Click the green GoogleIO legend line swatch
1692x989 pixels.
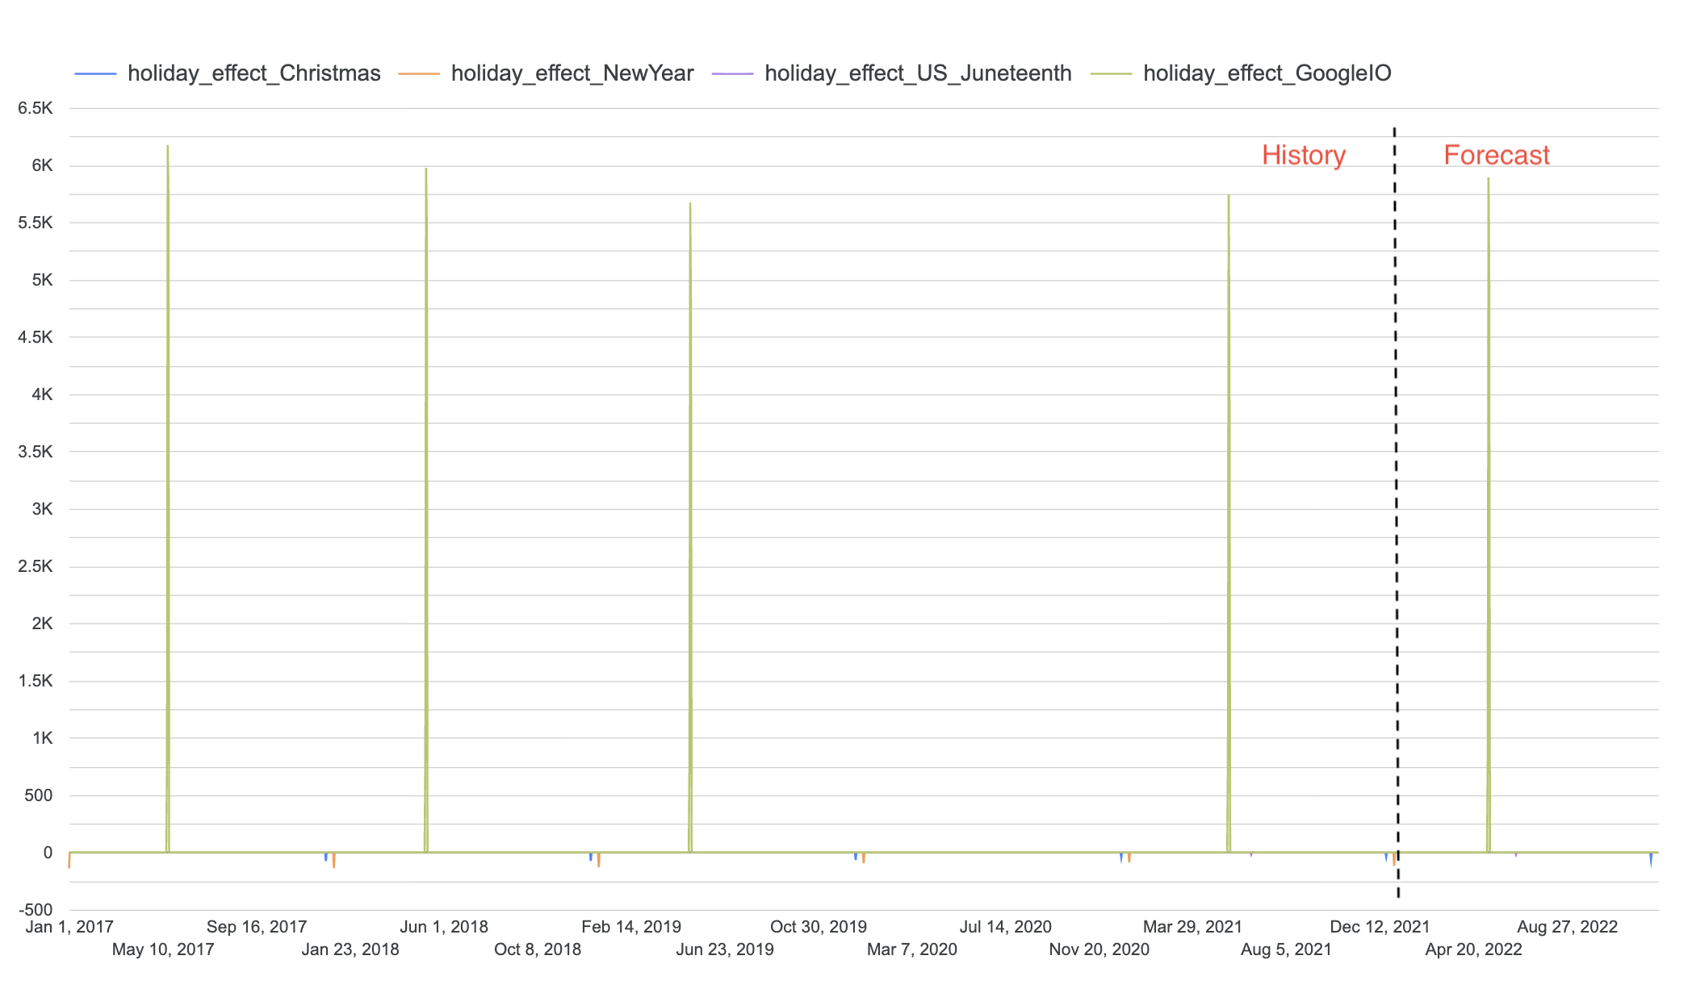(1111, 74)
